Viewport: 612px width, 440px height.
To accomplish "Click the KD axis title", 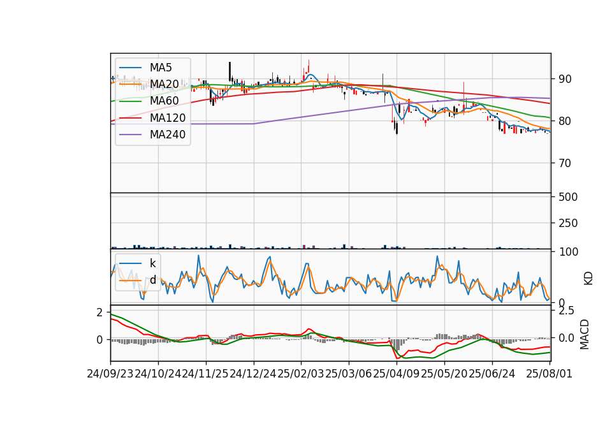I will coord(588,278).
